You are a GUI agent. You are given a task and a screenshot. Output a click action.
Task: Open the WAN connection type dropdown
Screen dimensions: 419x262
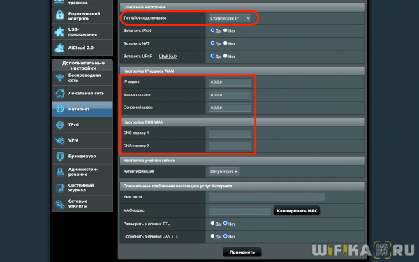(230, 18)
